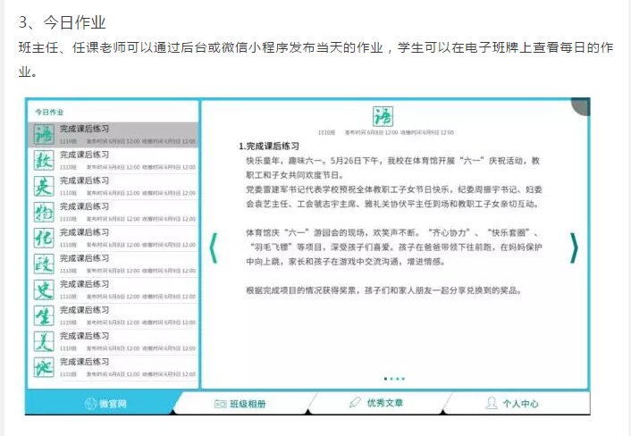This screenshot has width=631, height=436.
Task: Open the 美 (Art) subject icon
Action: pos(43,342)
